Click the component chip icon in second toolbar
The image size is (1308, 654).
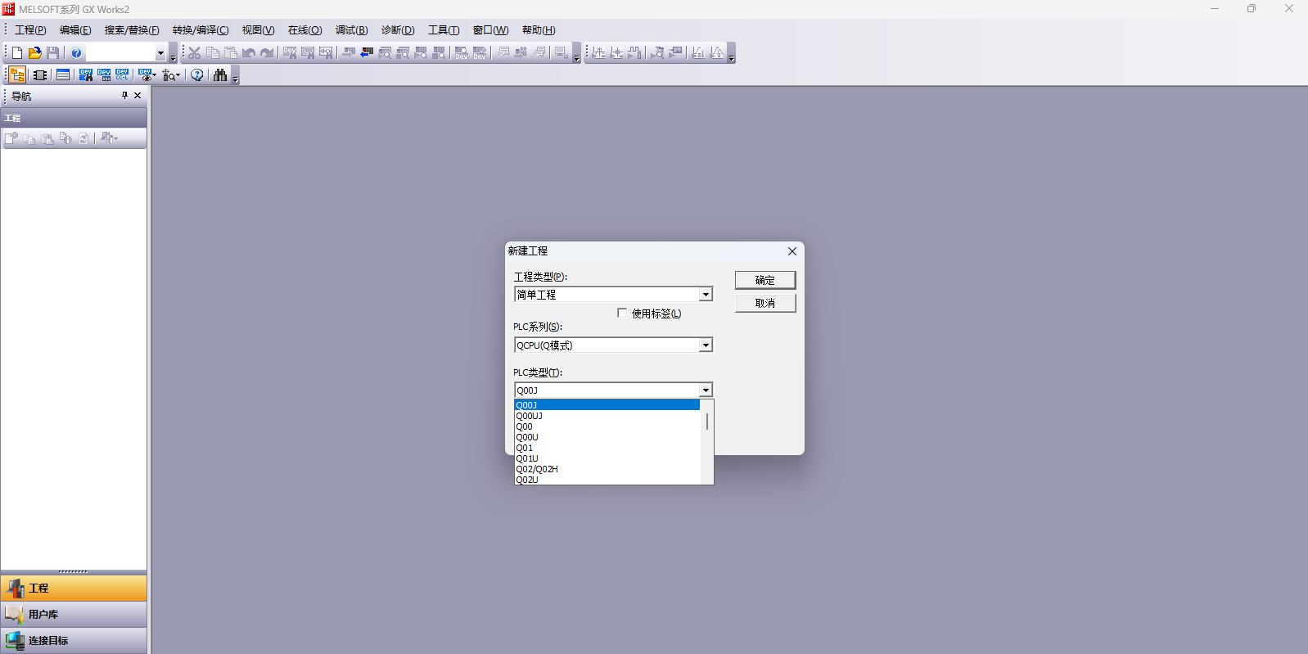tap(39, 74)
